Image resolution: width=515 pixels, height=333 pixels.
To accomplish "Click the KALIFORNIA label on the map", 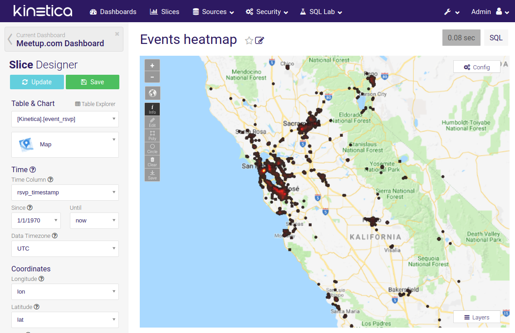I will pyautogui.click(x=375, y=237).
